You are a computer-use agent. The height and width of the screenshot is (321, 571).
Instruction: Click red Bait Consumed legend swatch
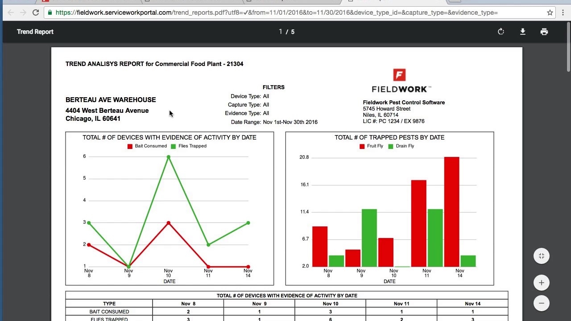coord(130,146)
